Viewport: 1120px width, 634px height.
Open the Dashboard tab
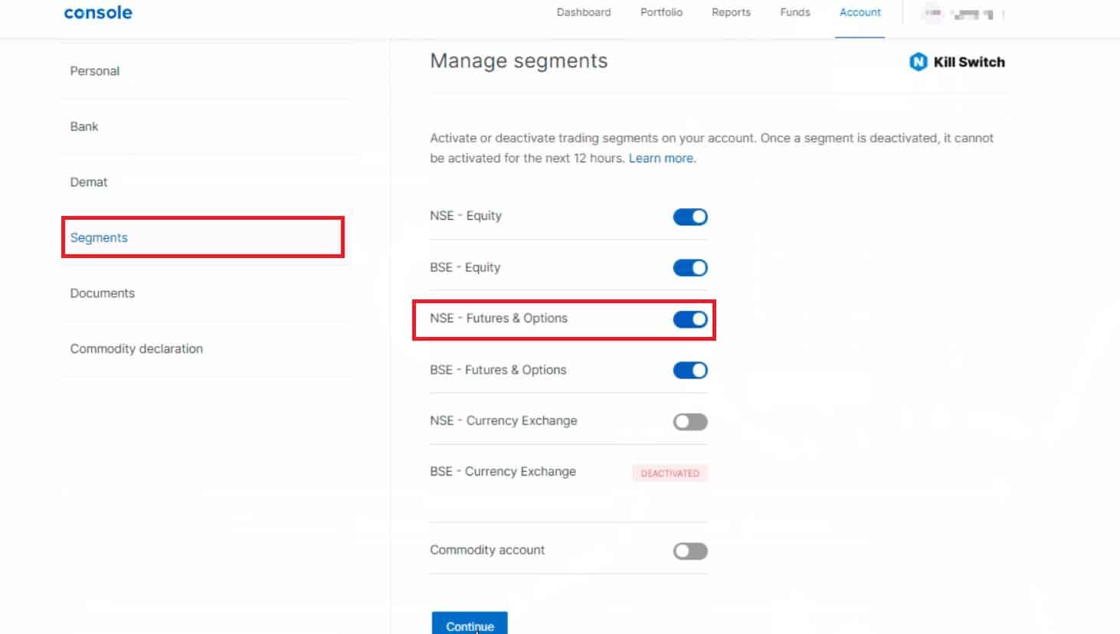[x=584, y=12]
